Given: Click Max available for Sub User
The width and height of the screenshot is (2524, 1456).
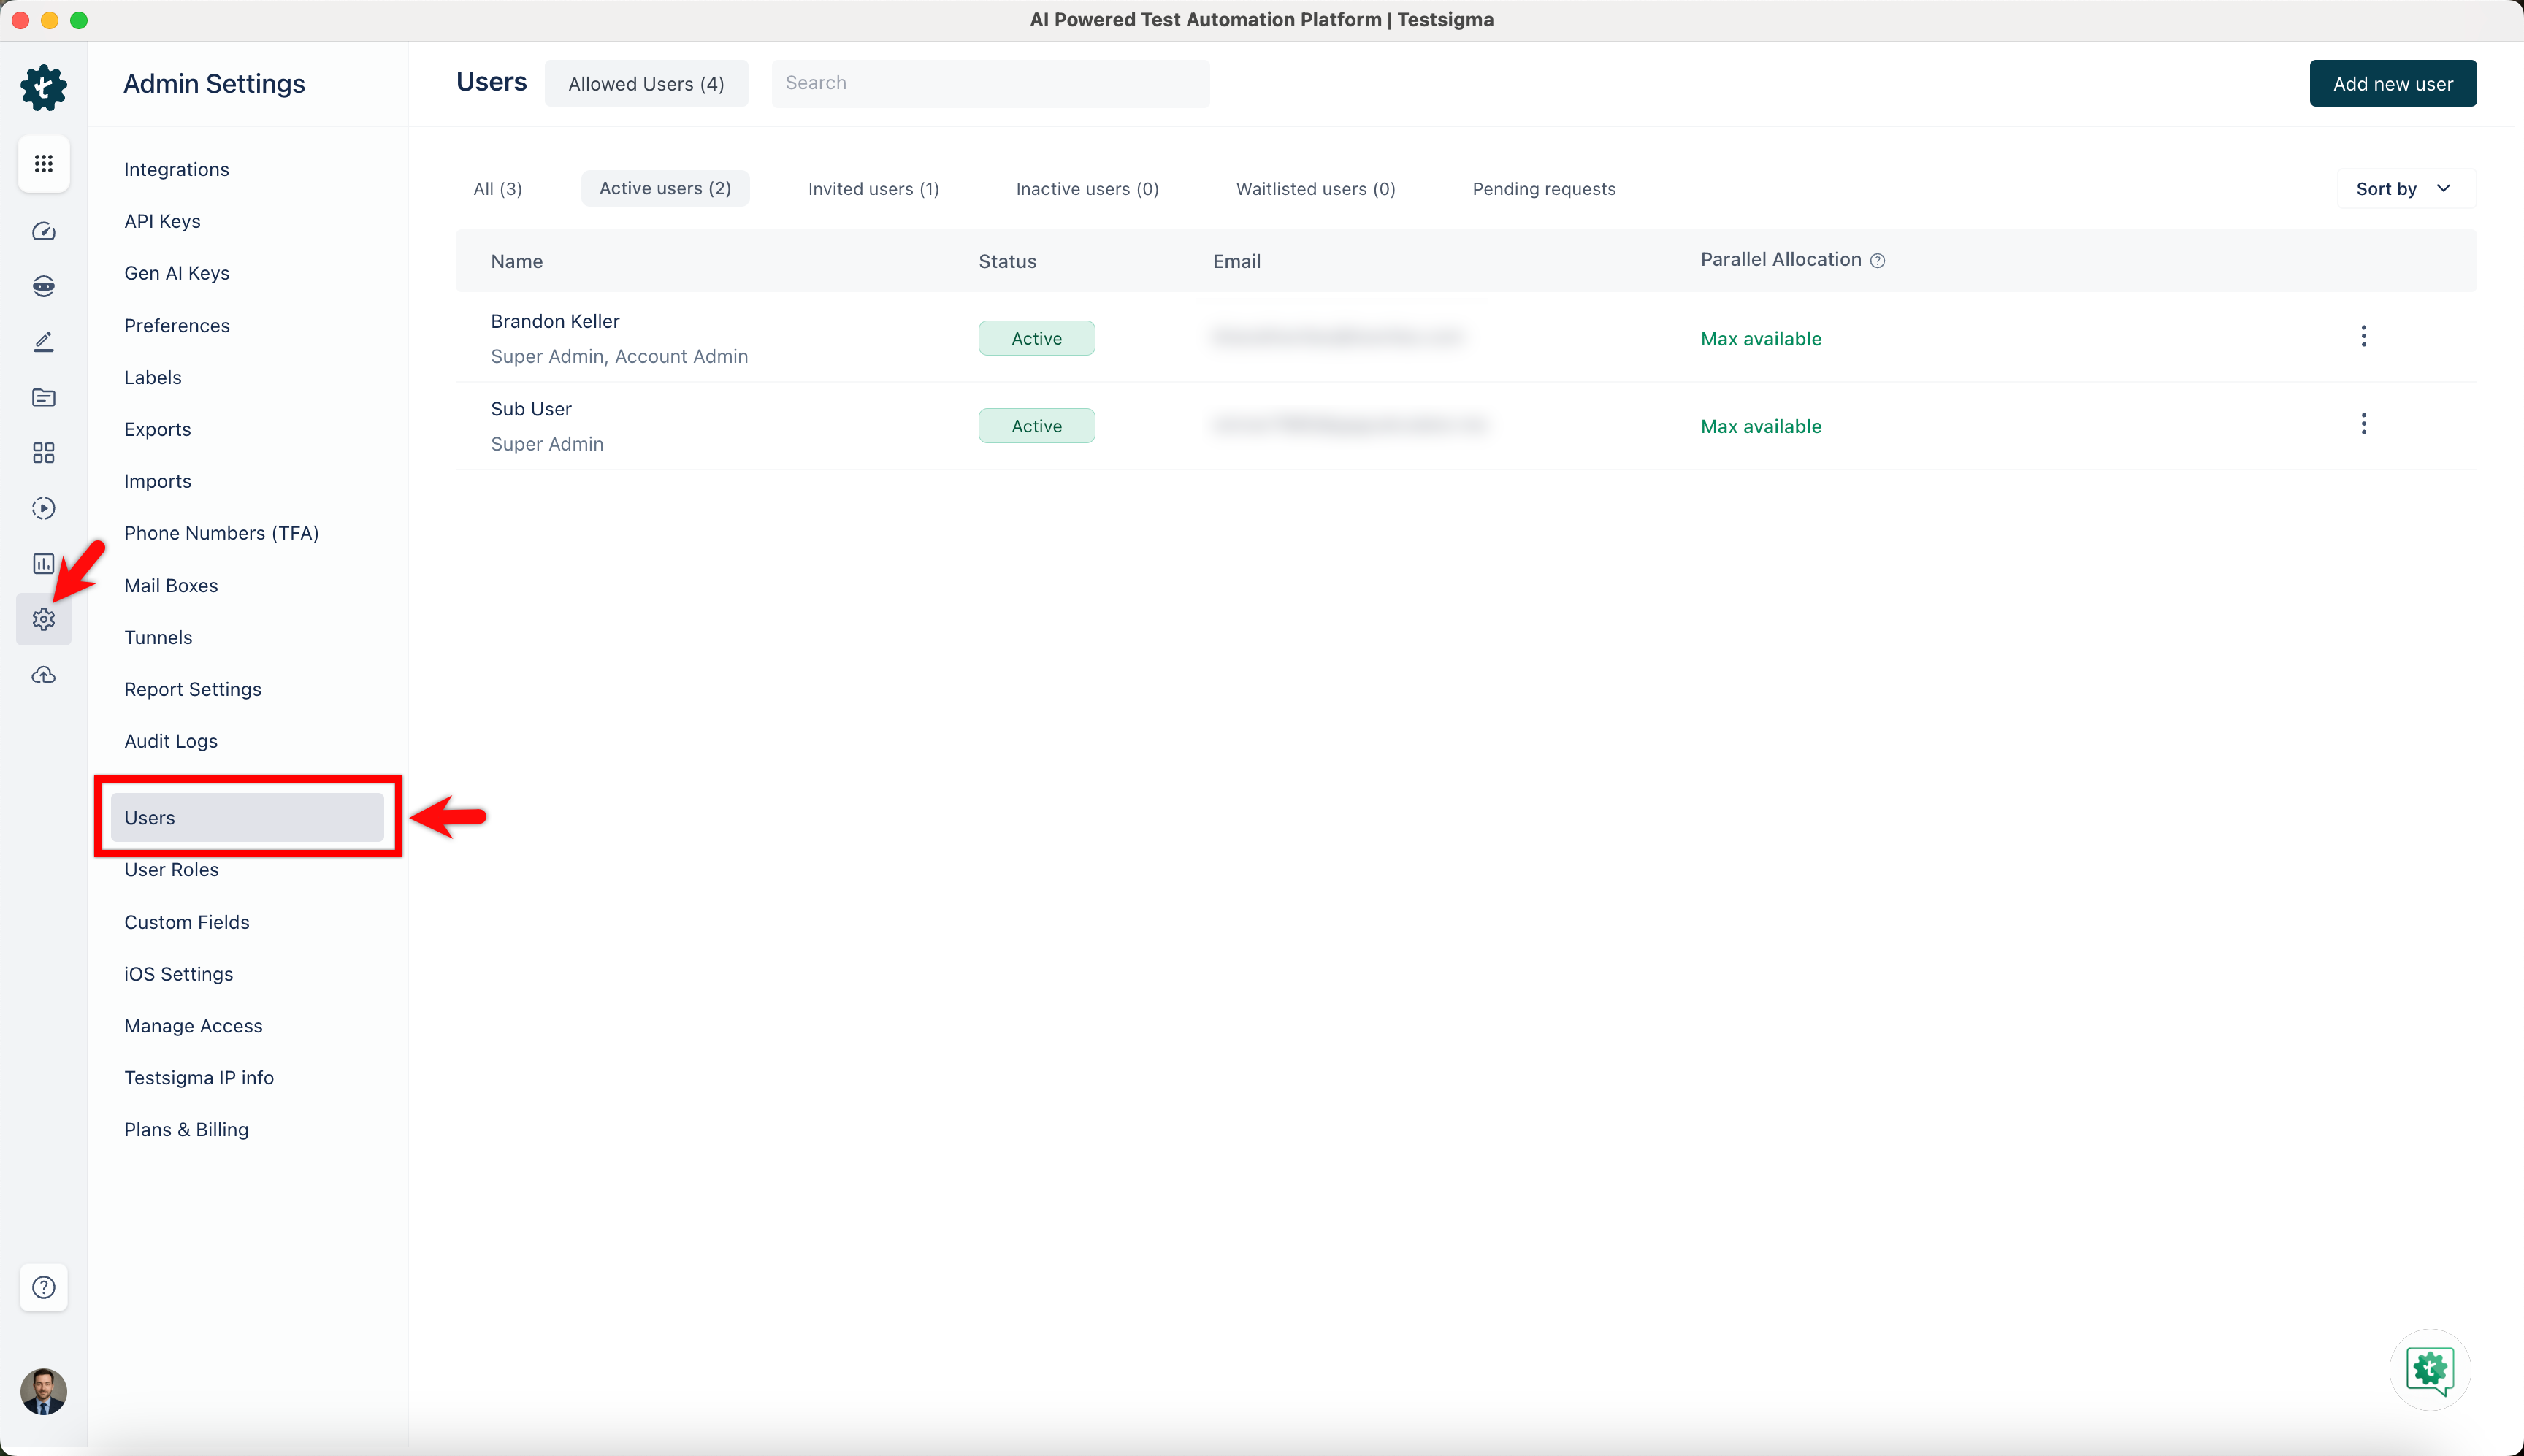Looking at the screenshot, I should click(1761, 427).
